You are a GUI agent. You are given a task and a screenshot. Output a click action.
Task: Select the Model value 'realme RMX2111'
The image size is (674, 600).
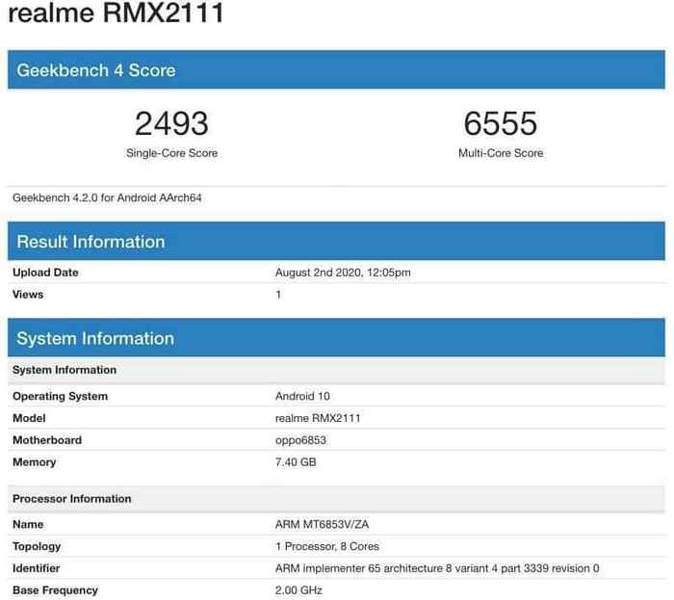[x=318, y=418]
